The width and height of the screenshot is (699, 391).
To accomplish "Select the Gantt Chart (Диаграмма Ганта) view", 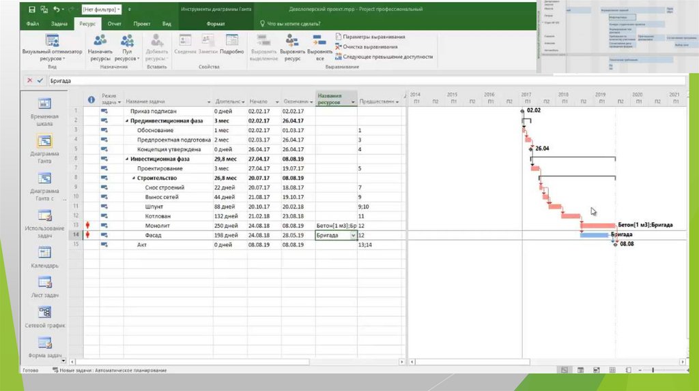I will 44,149.
